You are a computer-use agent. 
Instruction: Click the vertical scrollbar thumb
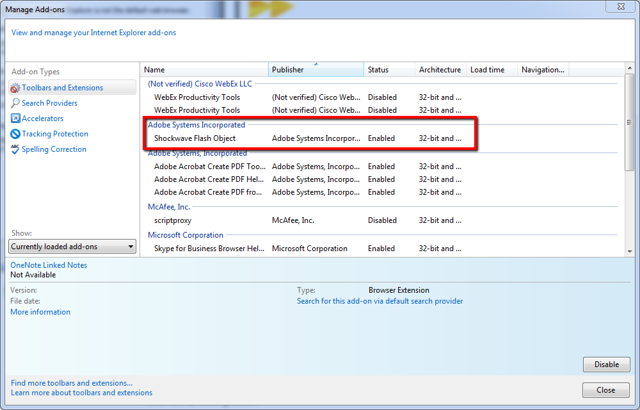pos(630,122)
